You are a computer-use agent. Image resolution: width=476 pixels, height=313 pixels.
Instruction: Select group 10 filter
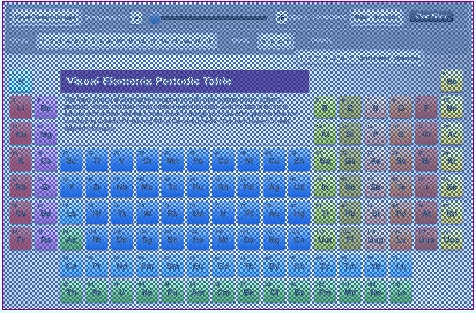(x=119, y=41)
